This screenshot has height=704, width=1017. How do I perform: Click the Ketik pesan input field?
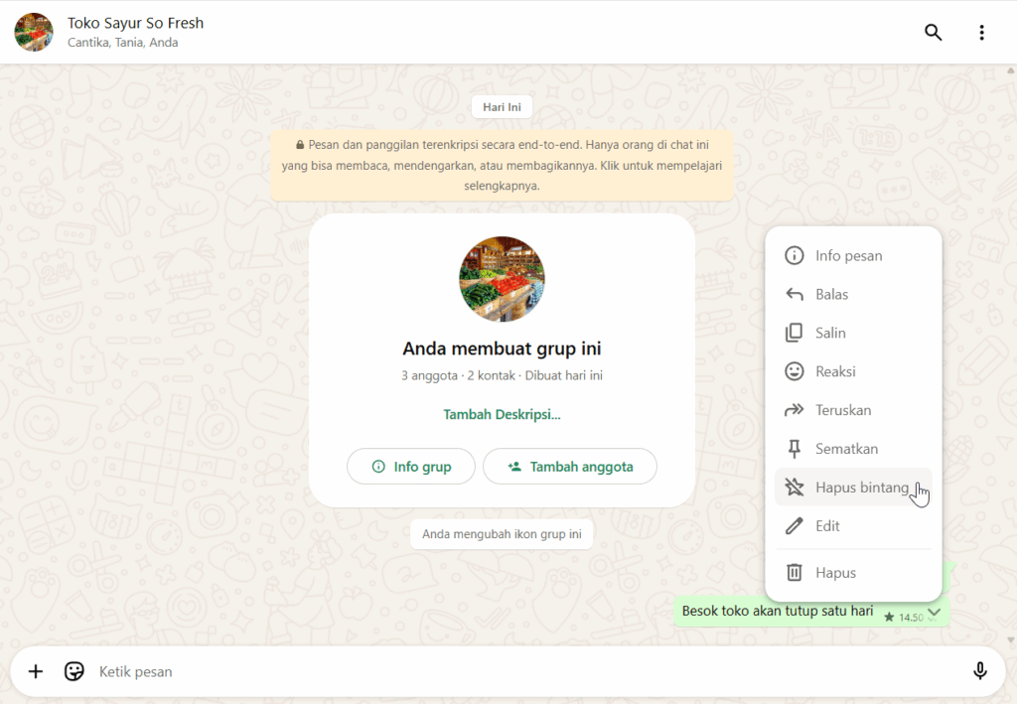click(530, 671)
